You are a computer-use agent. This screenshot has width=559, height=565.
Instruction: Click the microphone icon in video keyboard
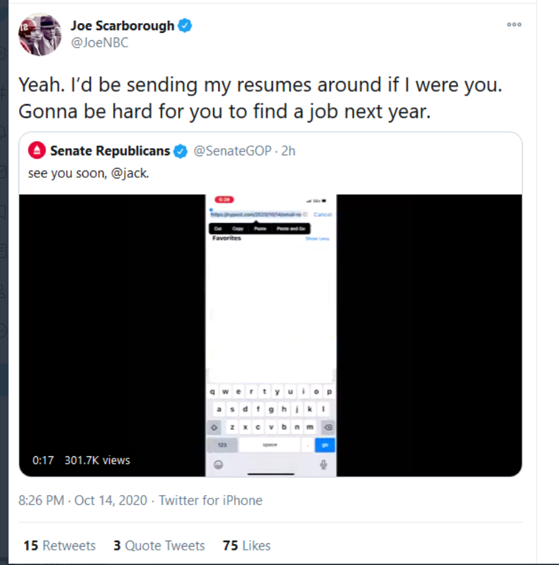tap(324, 464)
